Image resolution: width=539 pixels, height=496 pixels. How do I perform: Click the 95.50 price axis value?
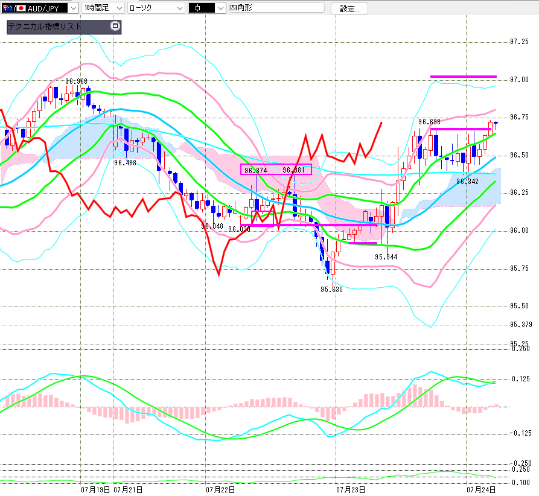[520, 306]
